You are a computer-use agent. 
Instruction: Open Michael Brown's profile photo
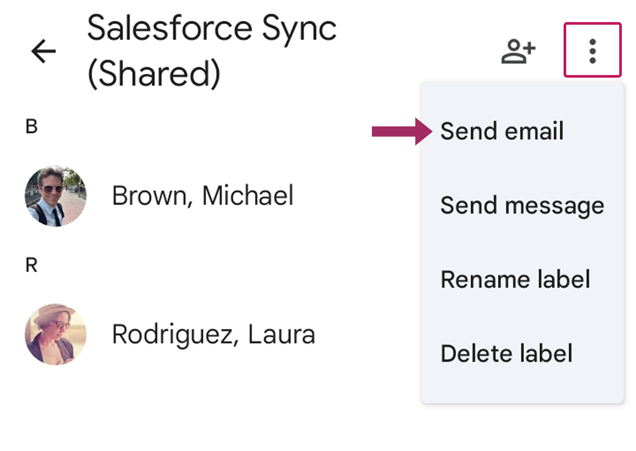(x=56, y=196)
